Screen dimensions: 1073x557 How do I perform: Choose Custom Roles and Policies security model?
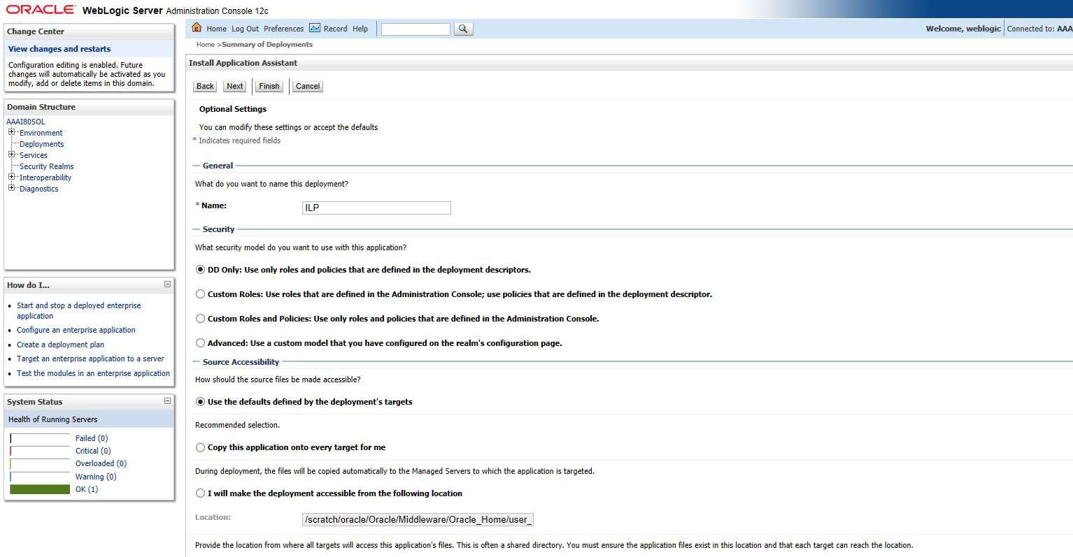pos(200,318)
